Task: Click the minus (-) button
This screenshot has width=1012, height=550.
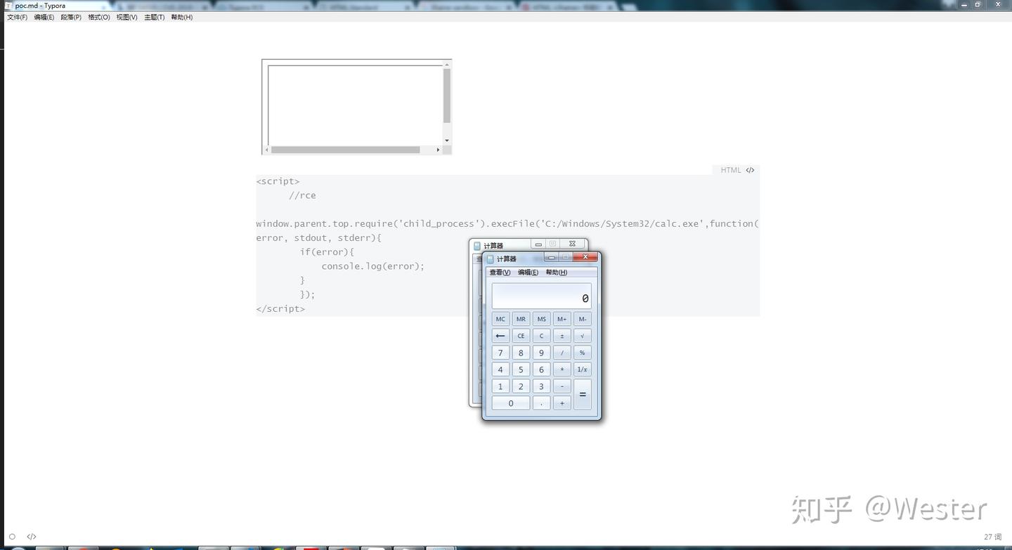Action: (x=562, y=386)
